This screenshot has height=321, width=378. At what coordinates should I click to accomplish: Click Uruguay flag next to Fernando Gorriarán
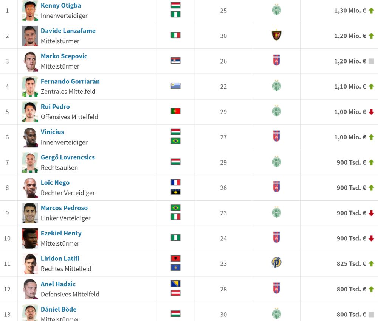coord(175,86)
